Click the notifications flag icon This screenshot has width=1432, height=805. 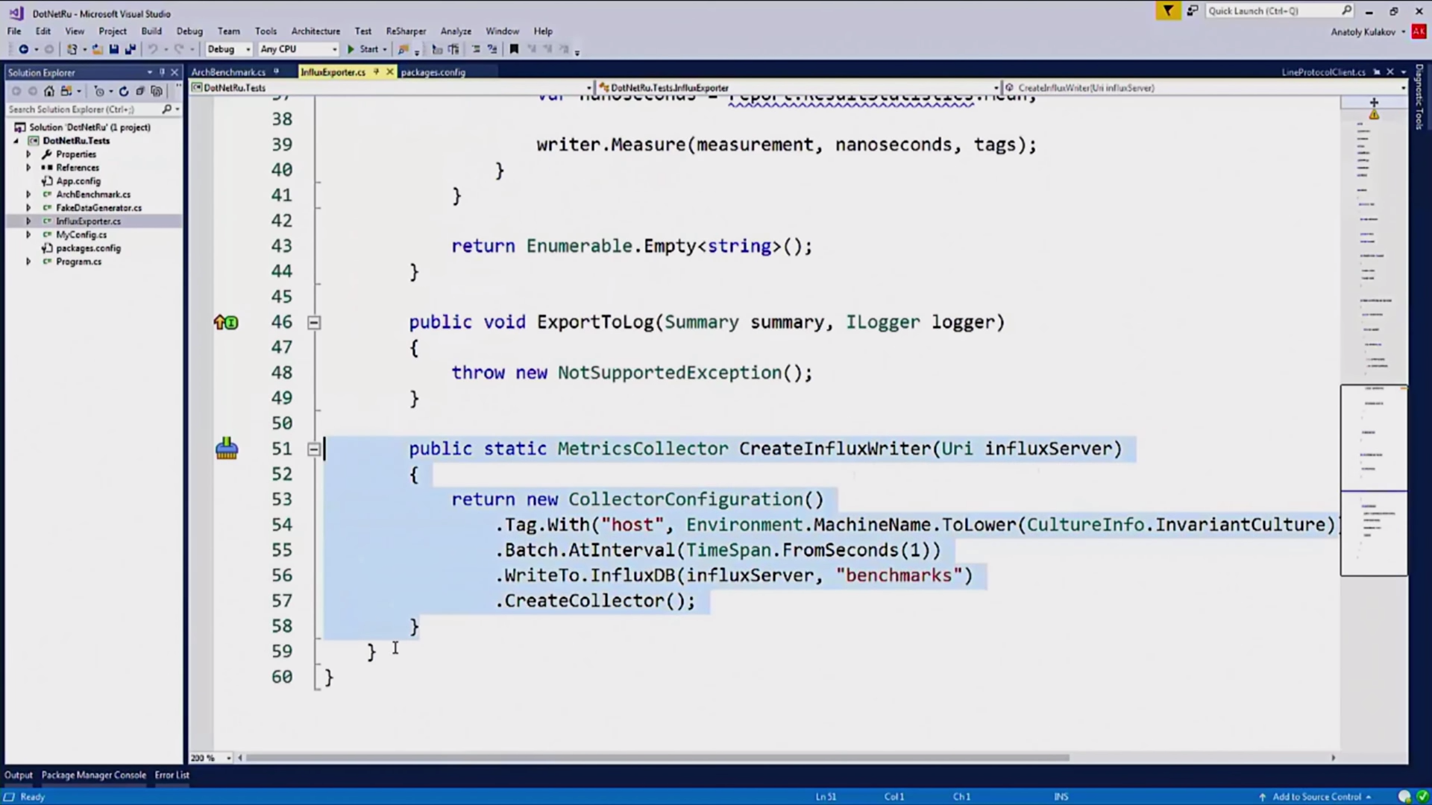1168,10
